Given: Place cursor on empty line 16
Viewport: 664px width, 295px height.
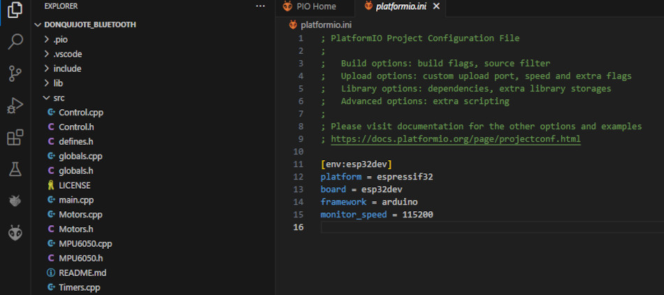Looking at the screenshot, I should coord(492,227).
